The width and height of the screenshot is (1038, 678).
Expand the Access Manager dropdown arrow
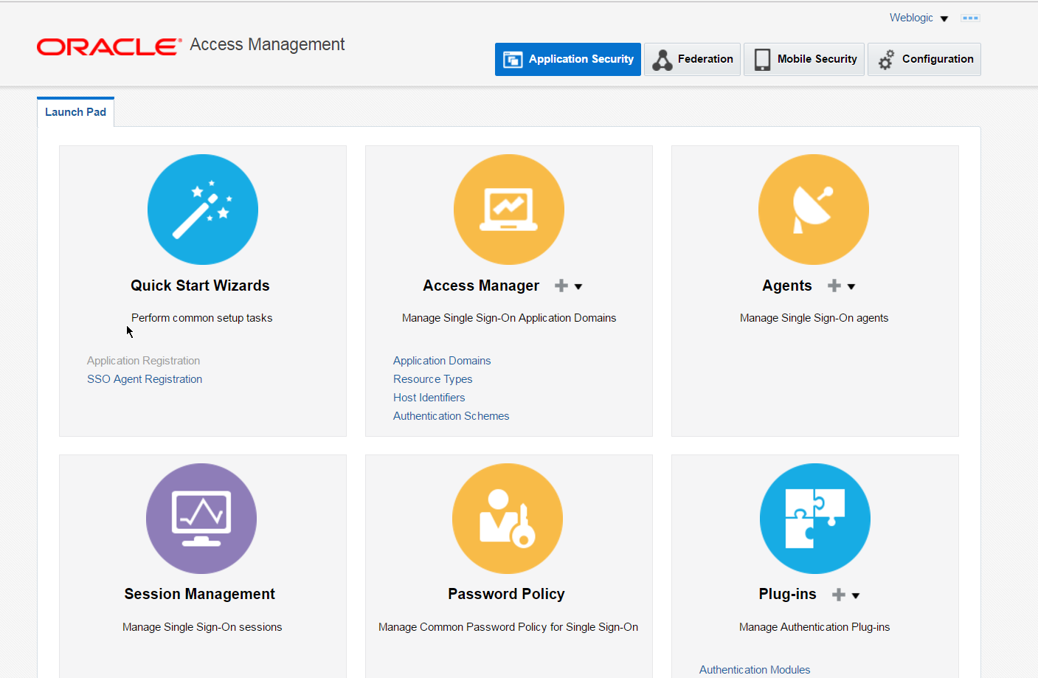click(x=578, y=286)
